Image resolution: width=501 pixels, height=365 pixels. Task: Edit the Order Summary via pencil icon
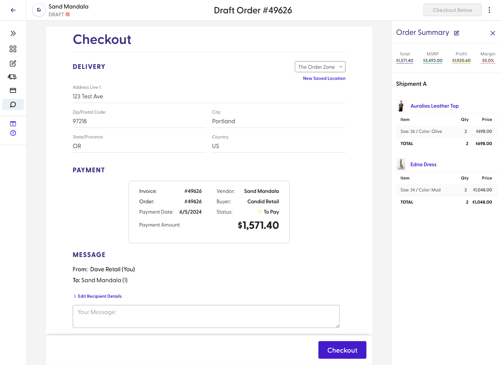456,33
